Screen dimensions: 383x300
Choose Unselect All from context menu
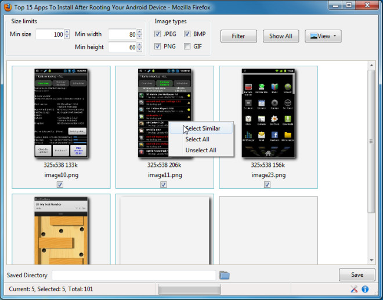pyautogui.click(x=201, y=150)
